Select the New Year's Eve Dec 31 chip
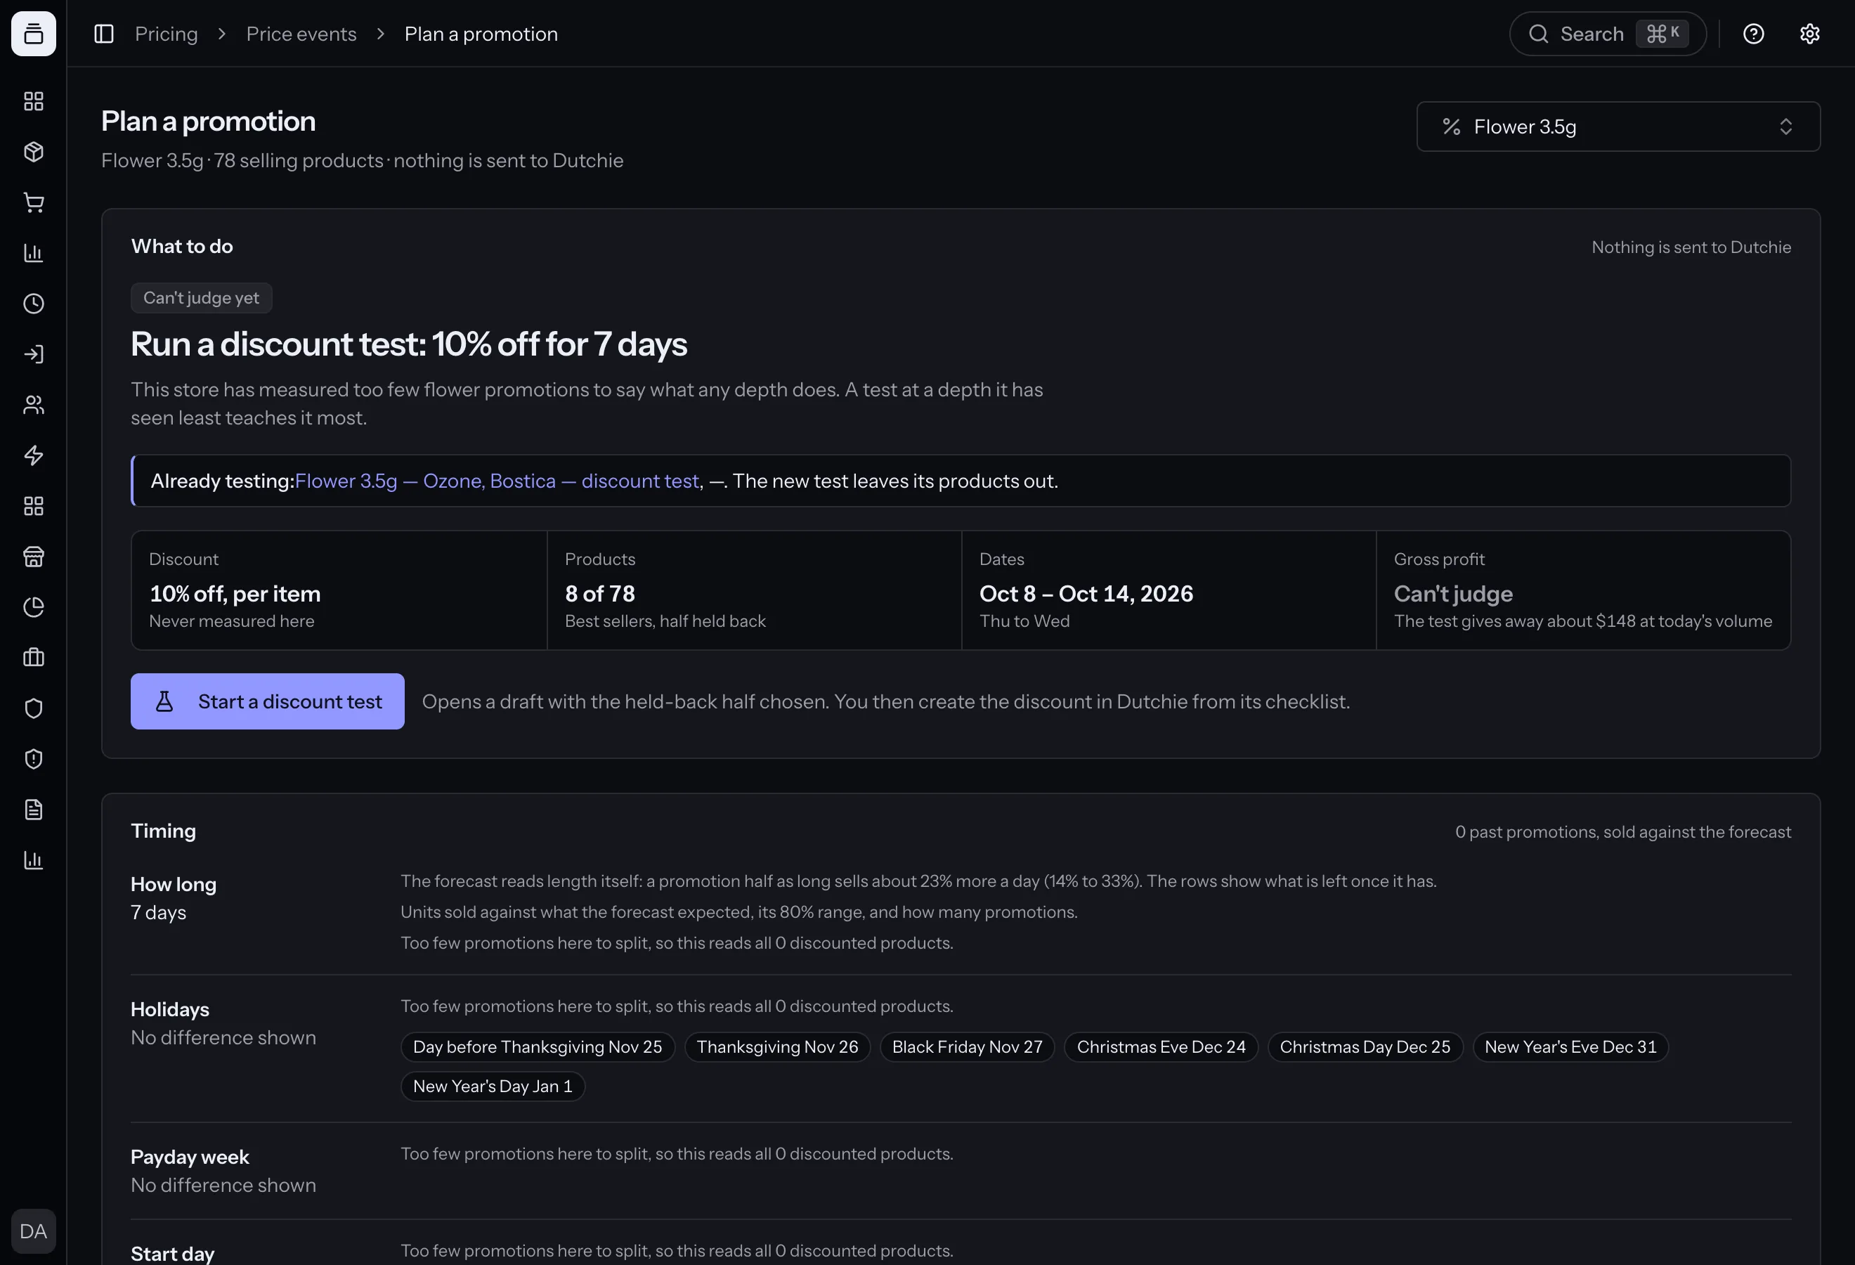 pyautogui.click(x=1570, y=1046)
